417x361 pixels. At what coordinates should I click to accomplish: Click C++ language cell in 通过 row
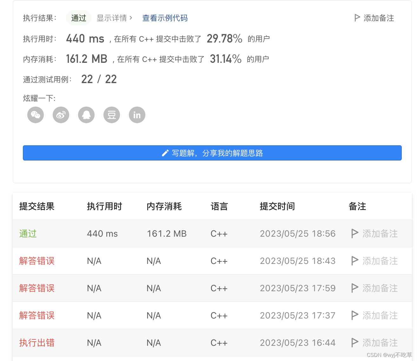pos(219,234)
